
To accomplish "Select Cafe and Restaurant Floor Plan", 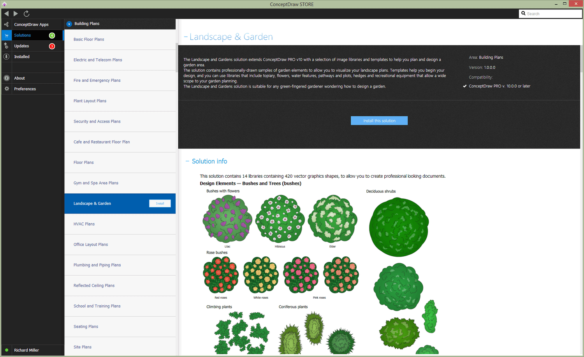I will 120,142.
